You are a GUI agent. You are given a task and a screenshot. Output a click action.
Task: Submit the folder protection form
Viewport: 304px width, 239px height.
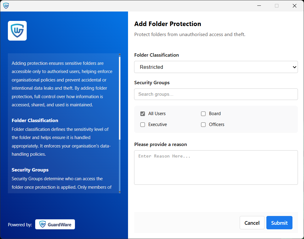[279, 223]
